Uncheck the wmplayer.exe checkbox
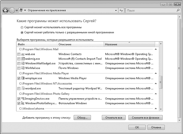183x134 pixels. 19,78
